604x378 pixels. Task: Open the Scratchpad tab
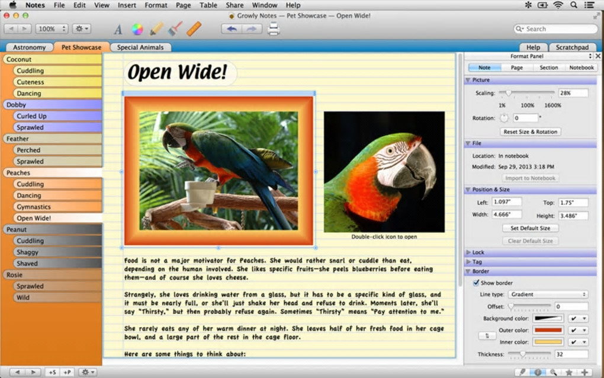572,47
